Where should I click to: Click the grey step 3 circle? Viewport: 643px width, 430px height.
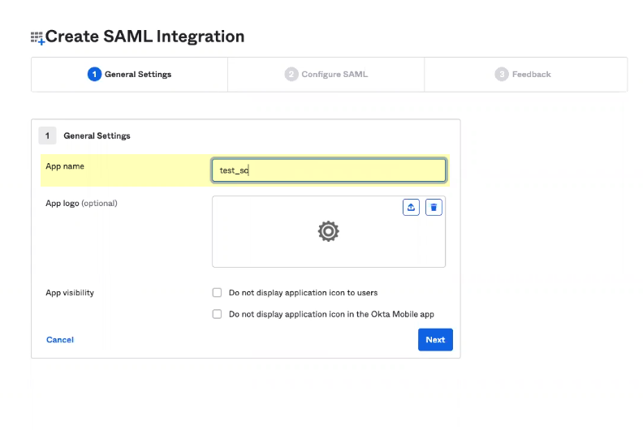coord(502,75)
